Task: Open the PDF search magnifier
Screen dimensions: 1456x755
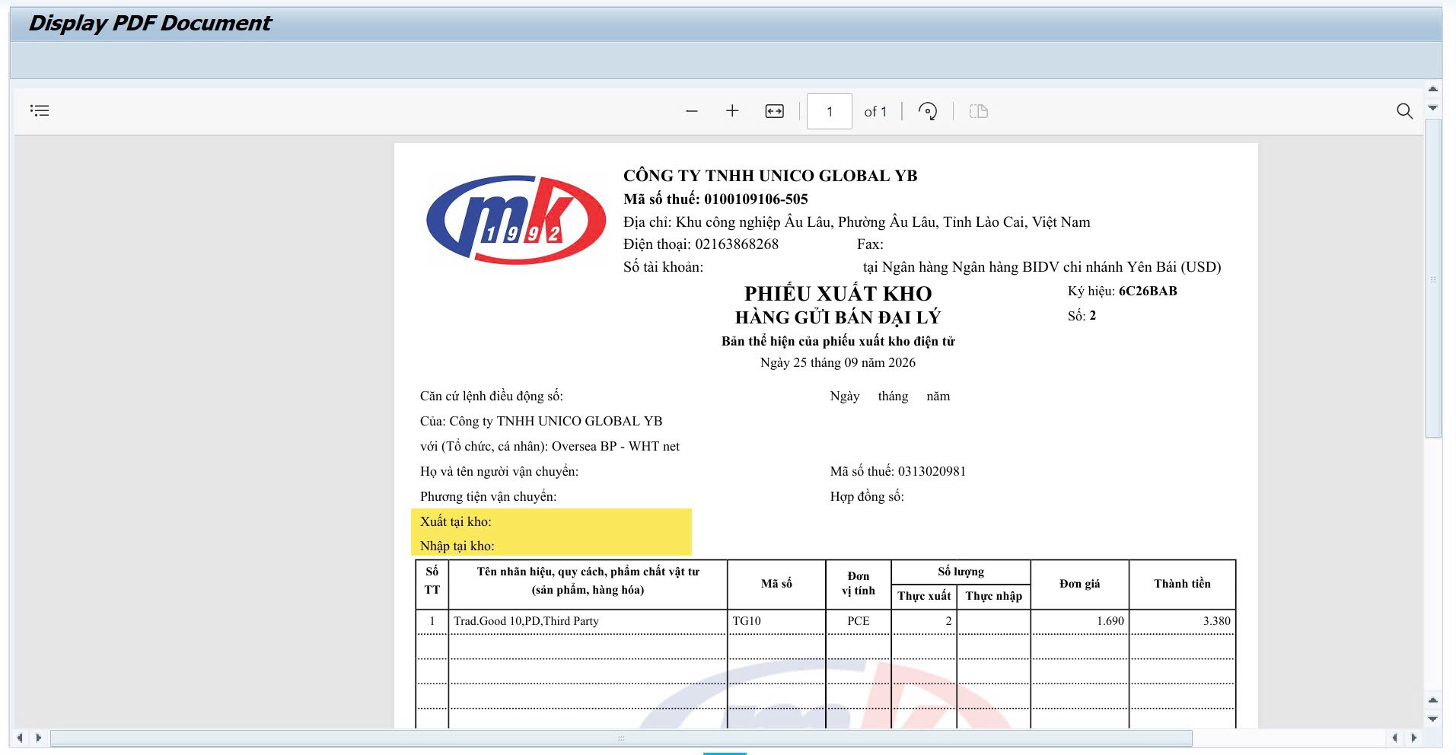Action: (x=1404, y=111)
